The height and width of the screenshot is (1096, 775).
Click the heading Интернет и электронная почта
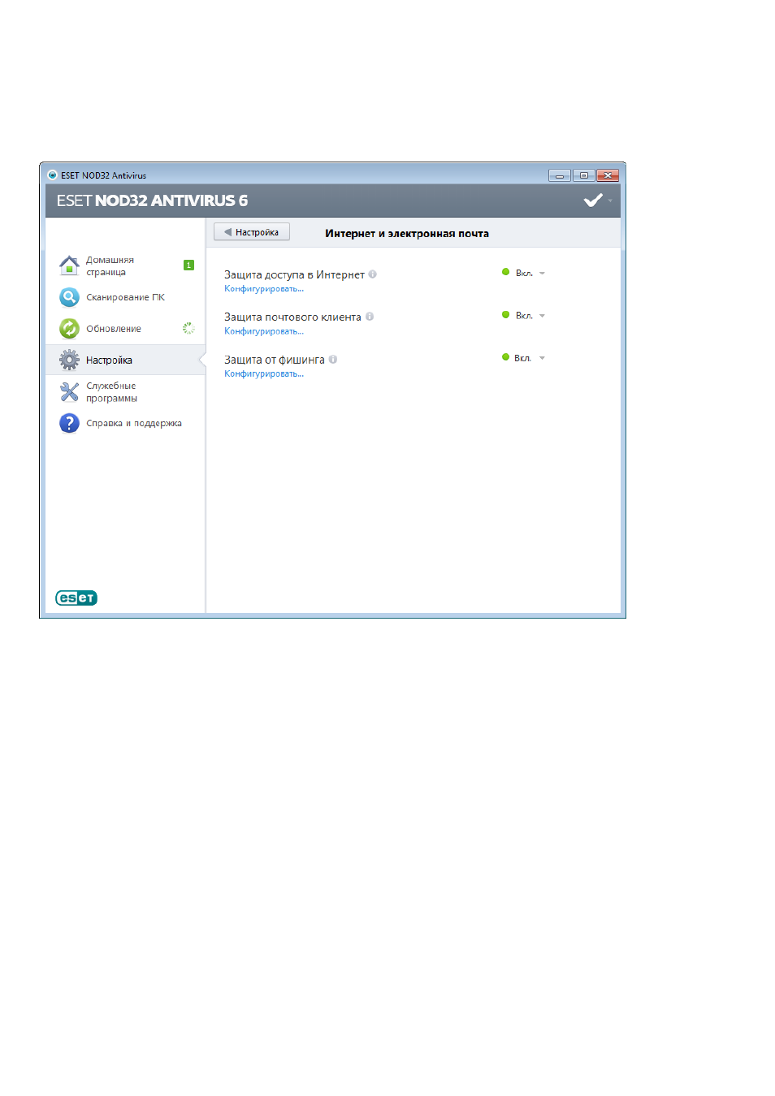coord(407,233)
